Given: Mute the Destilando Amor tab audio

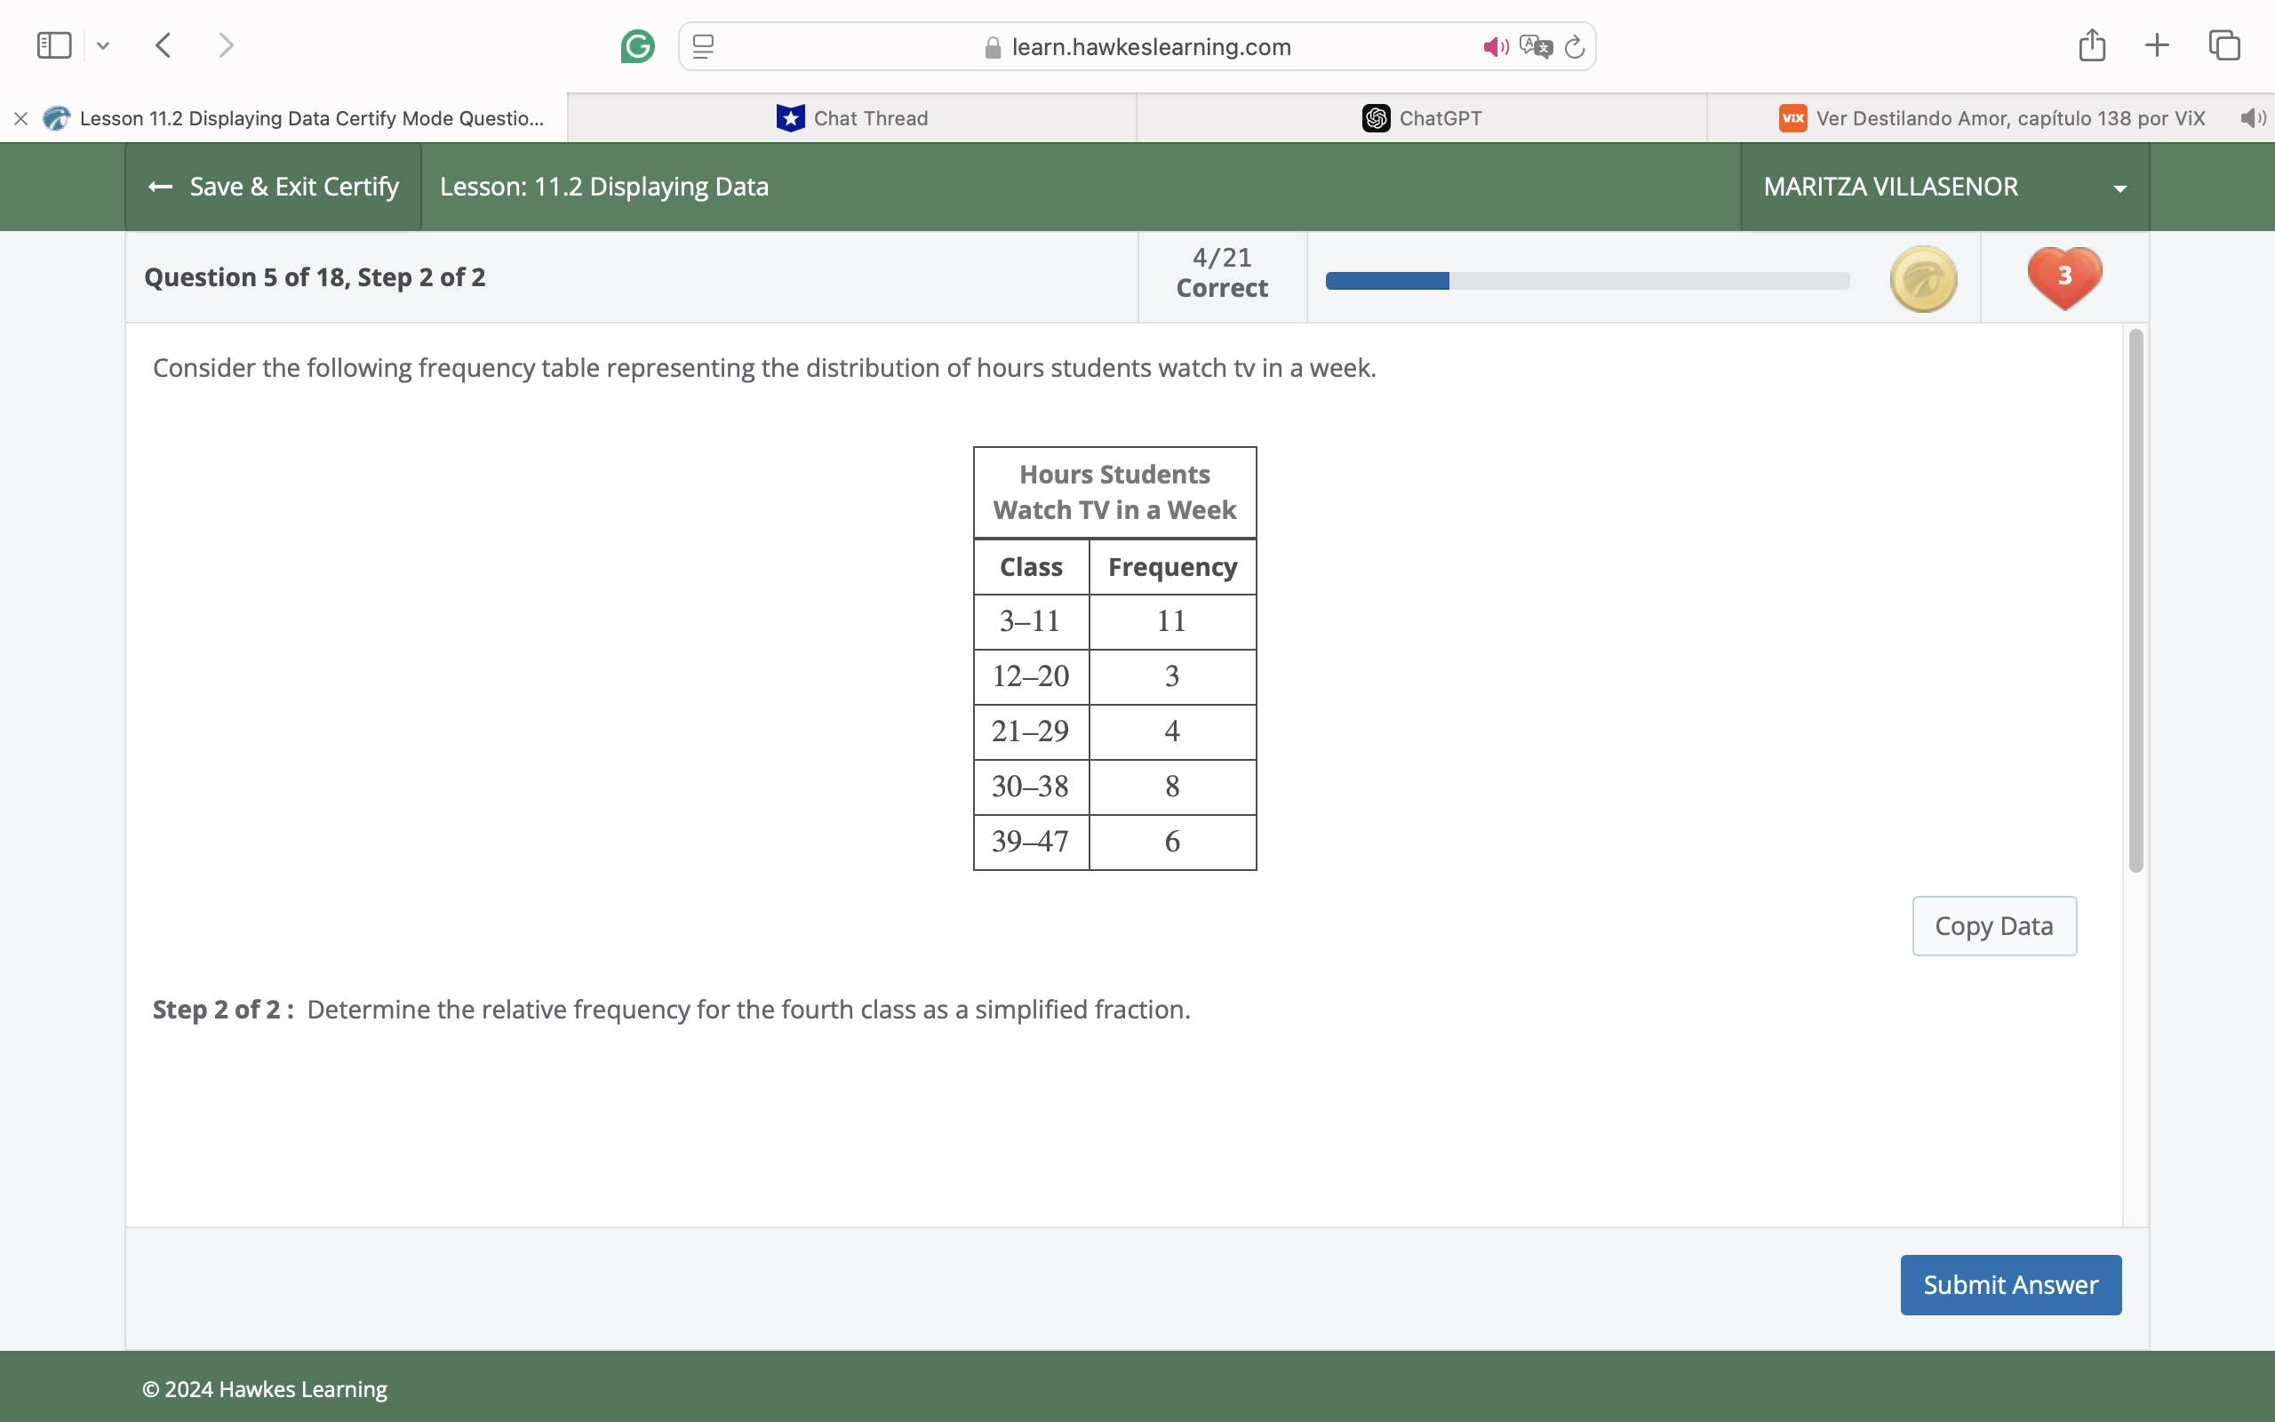Looking at the screenshot, I should click(x=2252, y=117).
